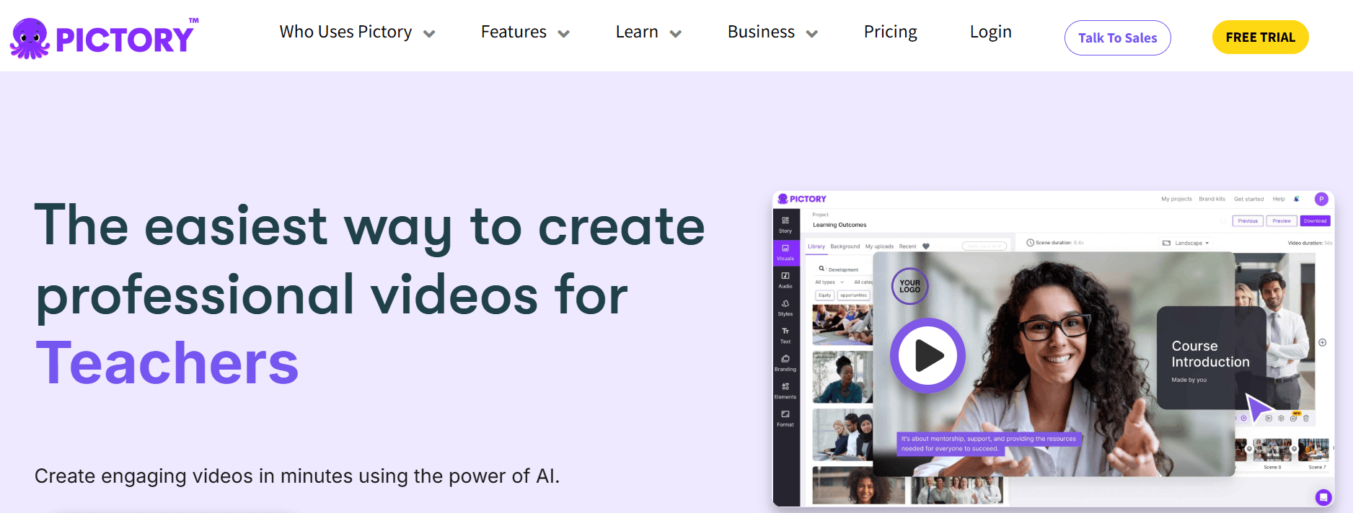
Task: Click the Talk To Sales button
Action: click(x=1117, y=37)
